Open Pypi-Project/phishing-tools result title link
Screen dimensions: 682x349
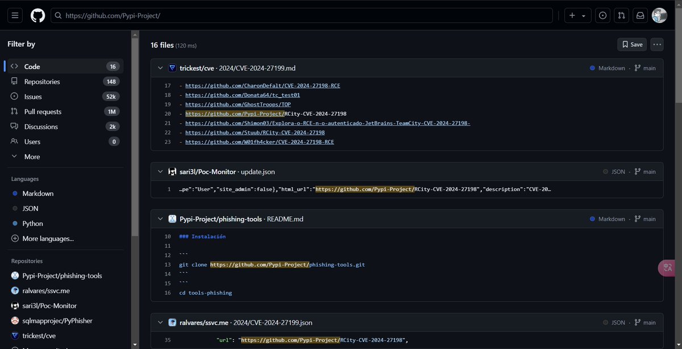(220, 218)
